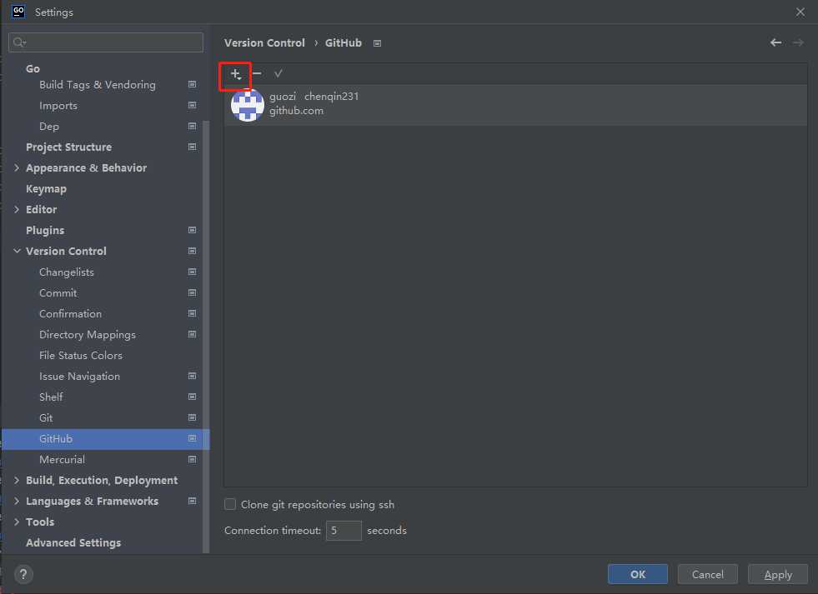Open File Status Colors settings

(x=81, y=356)
